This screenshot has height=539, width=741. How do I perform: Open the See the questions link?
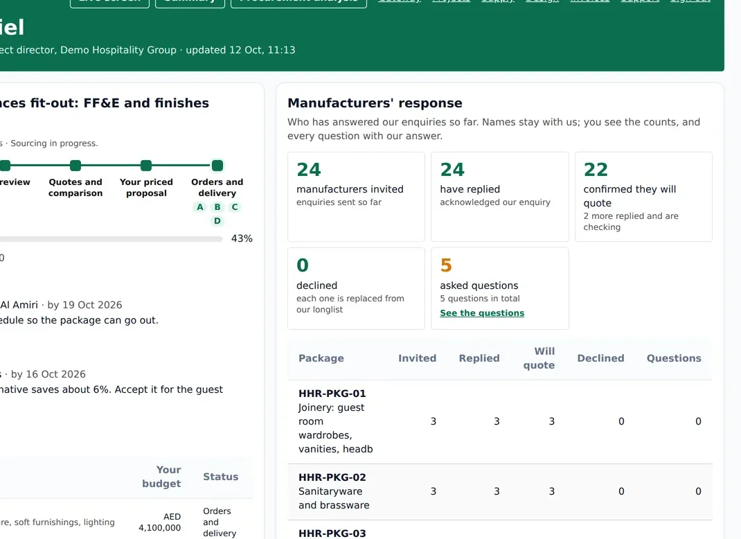tap(482, 313)
